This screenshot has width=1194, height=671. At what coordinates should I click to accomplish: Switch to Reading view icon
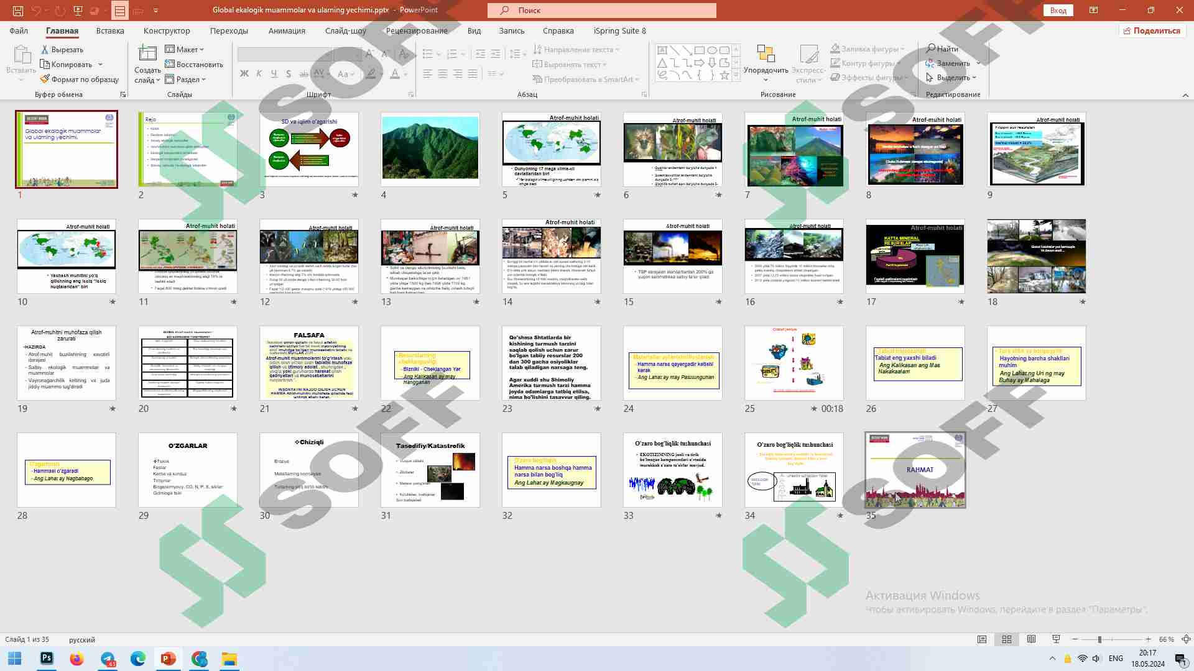coord(1031,639)
